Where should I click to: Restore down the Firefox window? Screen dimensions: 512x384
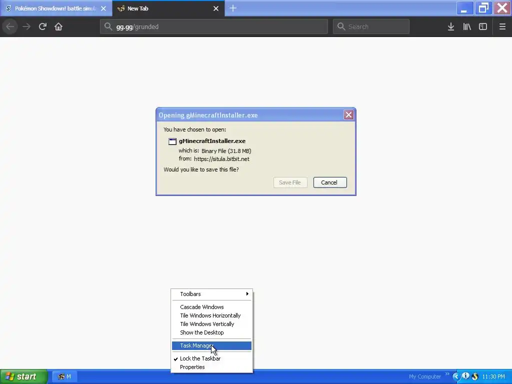(483, 8)
